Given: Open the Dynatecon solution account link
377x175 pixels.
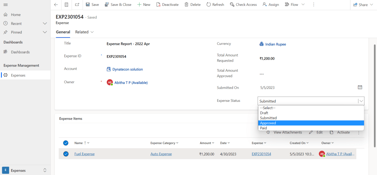Looking at the screenshot, I should 128,69.
